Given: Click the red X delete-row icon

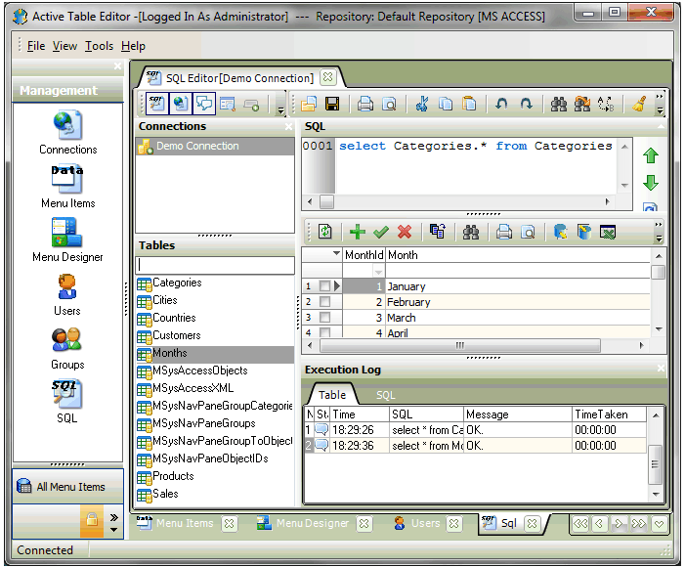Looking at the screenshot, I should pos(404,232).
